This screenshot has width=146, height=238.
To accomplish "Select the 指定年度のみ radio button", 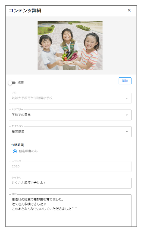I will (15, 151).
